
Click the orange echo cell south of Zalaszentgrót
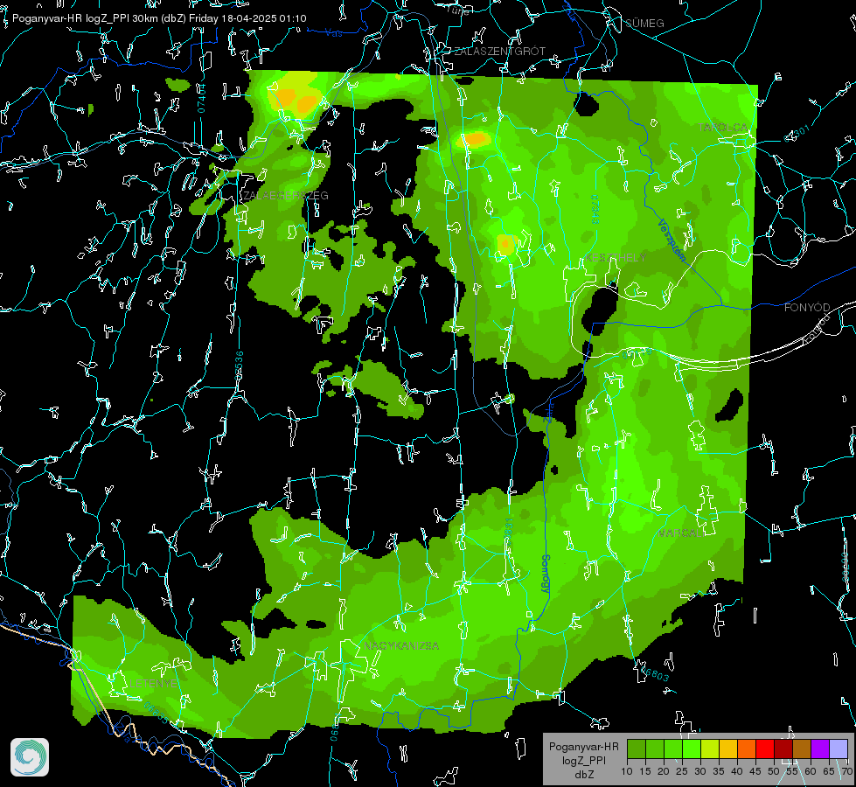(x=475, y=139)
